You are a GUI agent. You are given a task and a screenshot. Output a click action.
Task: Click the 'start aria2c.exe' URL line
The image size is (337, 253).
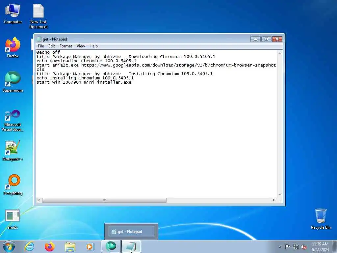156,65
